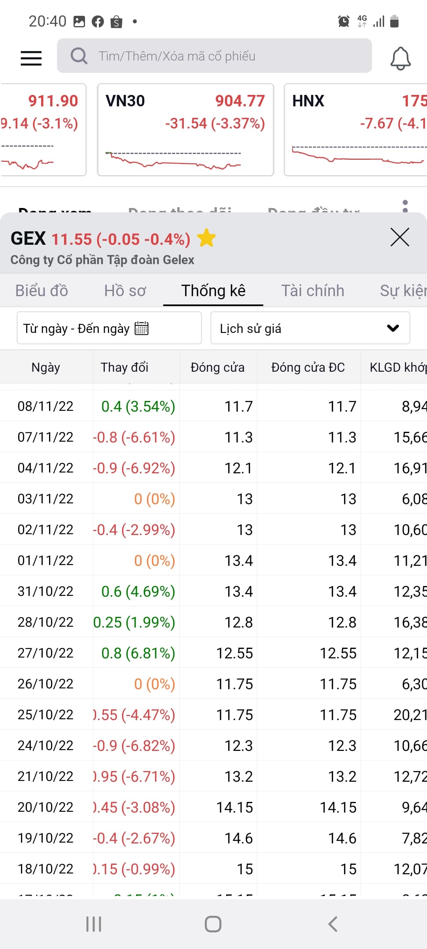Open the Tài chính tab
This screenshot has width=427, height=949.
(312, 291)
